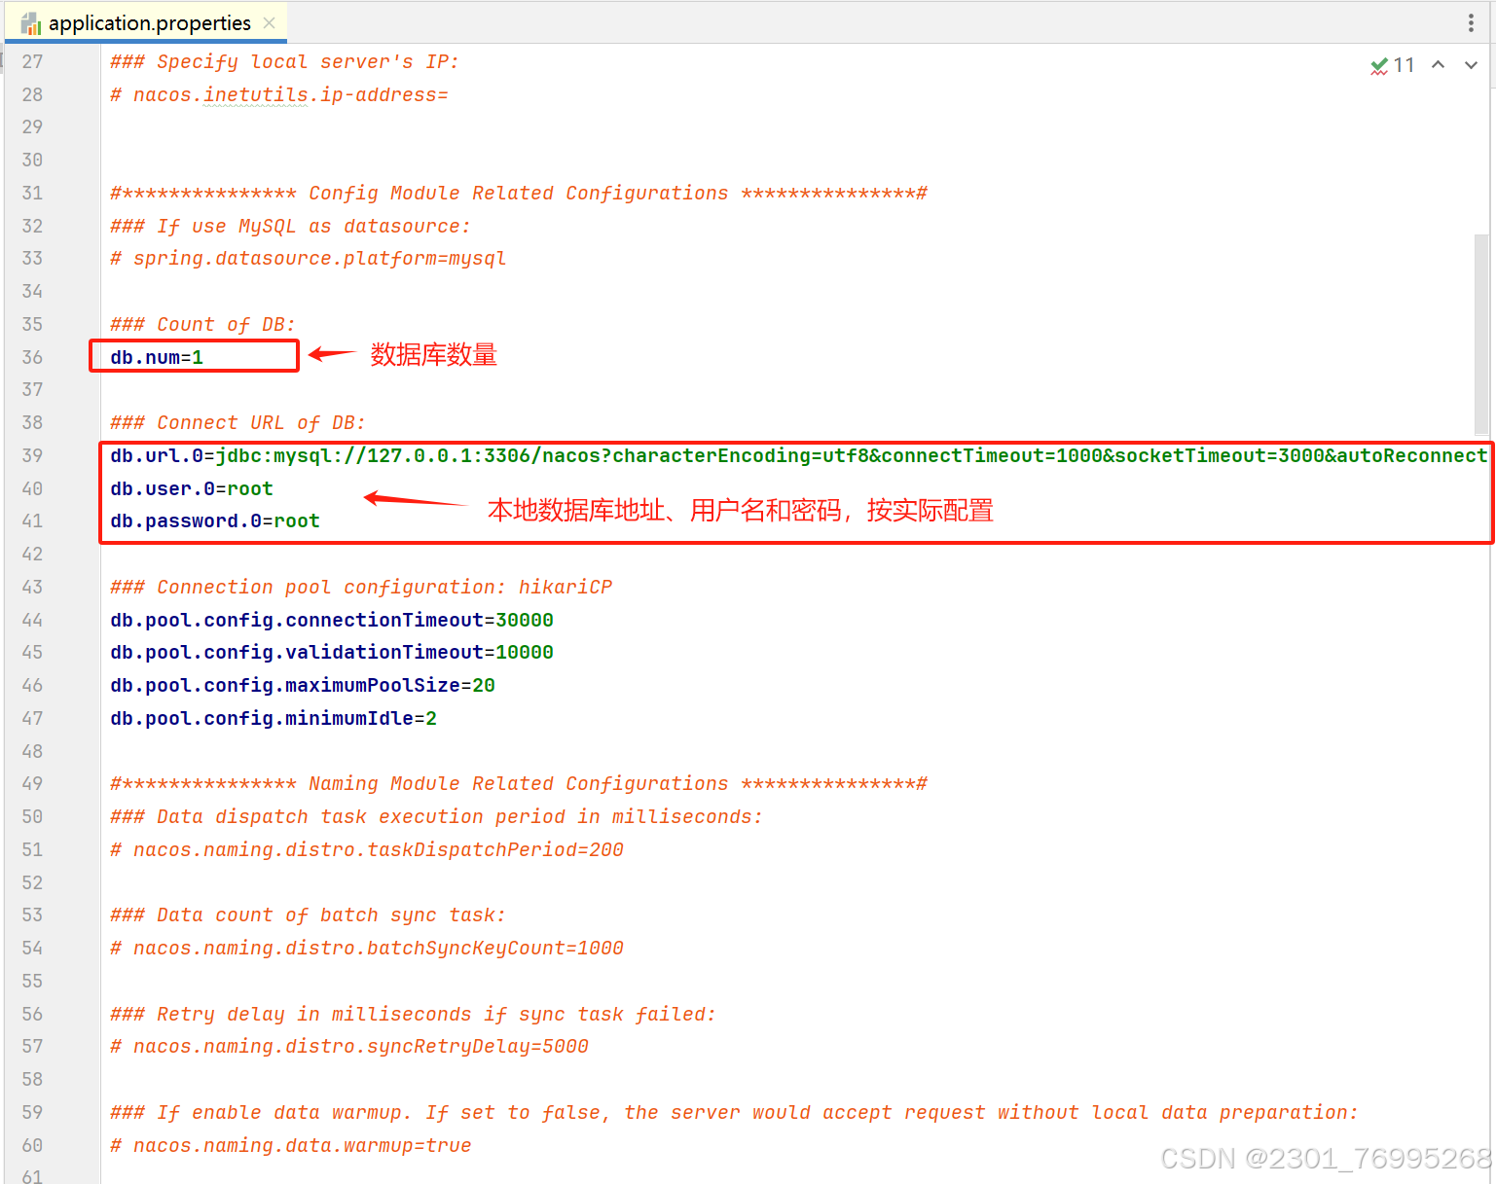Click gutter line number 36
1496x1184 pixels.
(32, 357)
